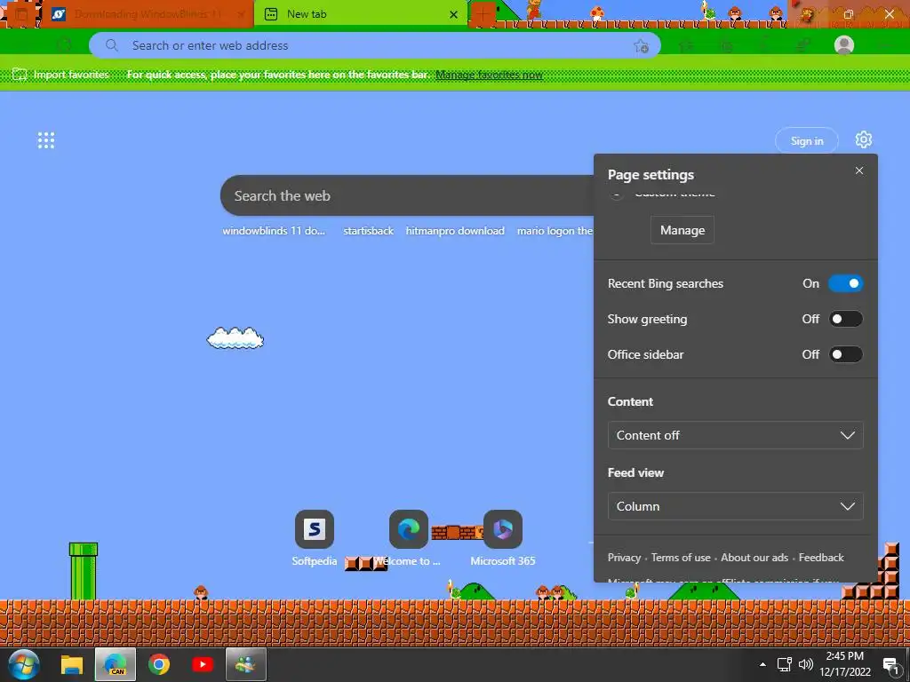Viewport: 910px width, 682px height.
Task: Open Windows Start orb
Action: click(24, 664)
